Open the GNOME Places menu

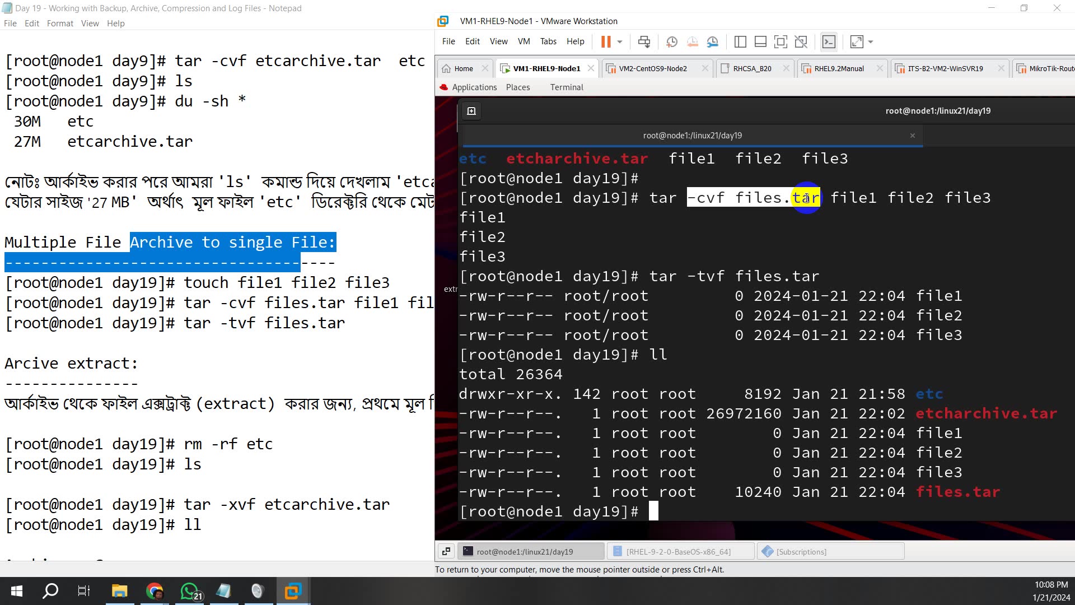point(518,87)
